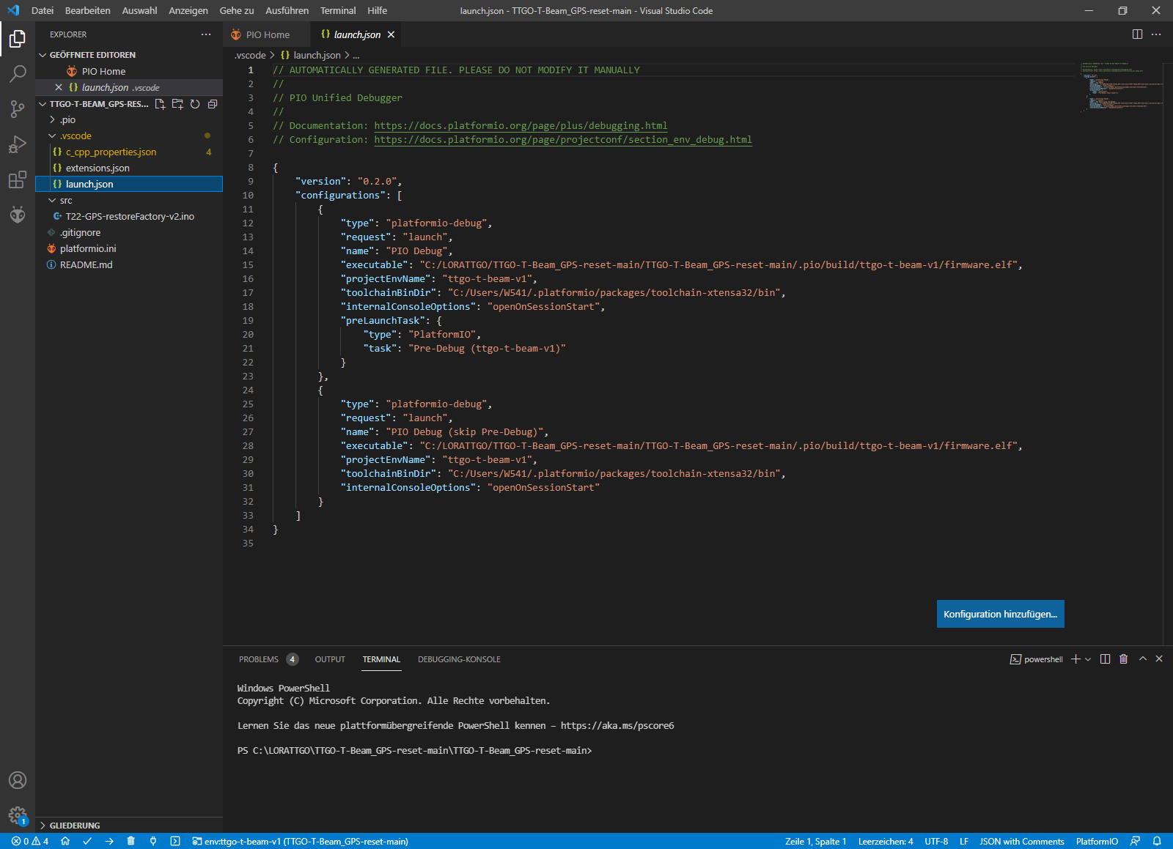Close the launch.json editor tab
The image size is (1173, 849).
pyautogui.click(x=391, y=34)
